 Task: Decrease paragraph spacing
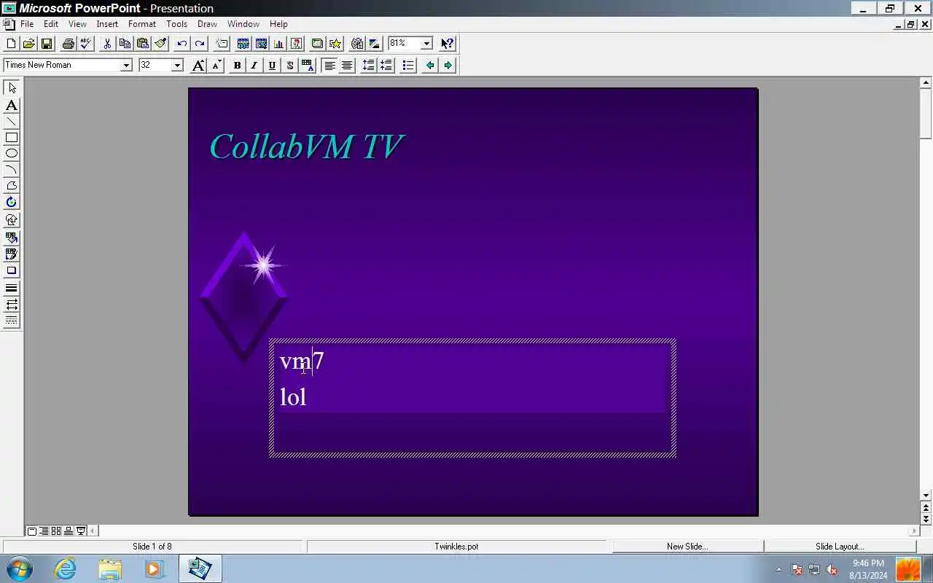pos(386,66)
